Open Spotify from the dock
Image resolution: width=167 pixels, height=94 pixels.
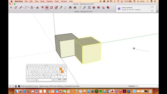click(x=100, y=91)
